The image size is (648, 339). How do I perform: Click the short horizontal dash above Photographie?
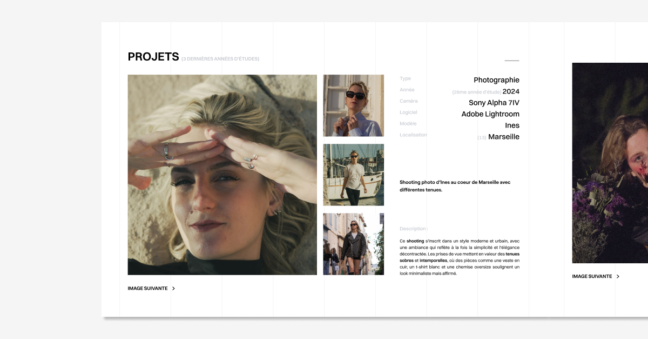pyautogui.click(x=511, y=61)
